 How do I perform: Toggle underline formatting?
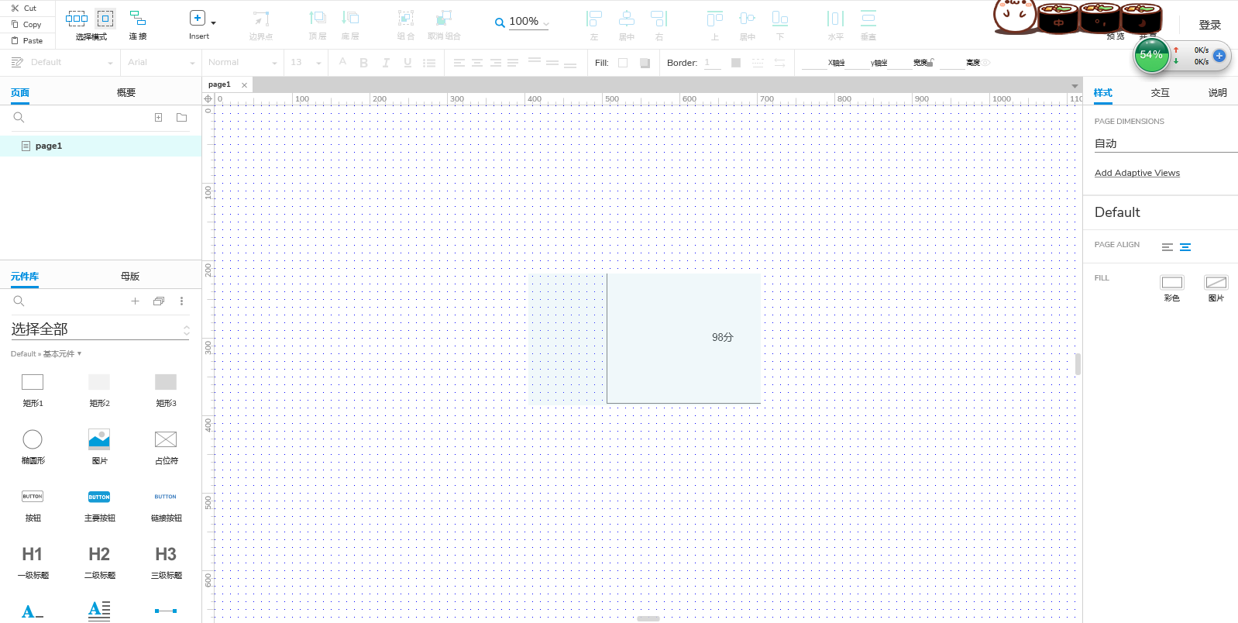[408, 63]
